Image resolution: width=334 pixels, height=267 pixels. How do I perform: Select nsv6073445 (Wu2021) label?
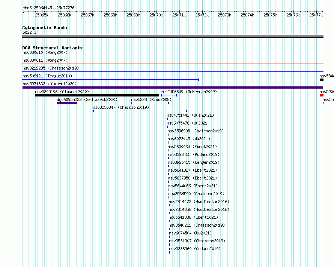(189, 139)
